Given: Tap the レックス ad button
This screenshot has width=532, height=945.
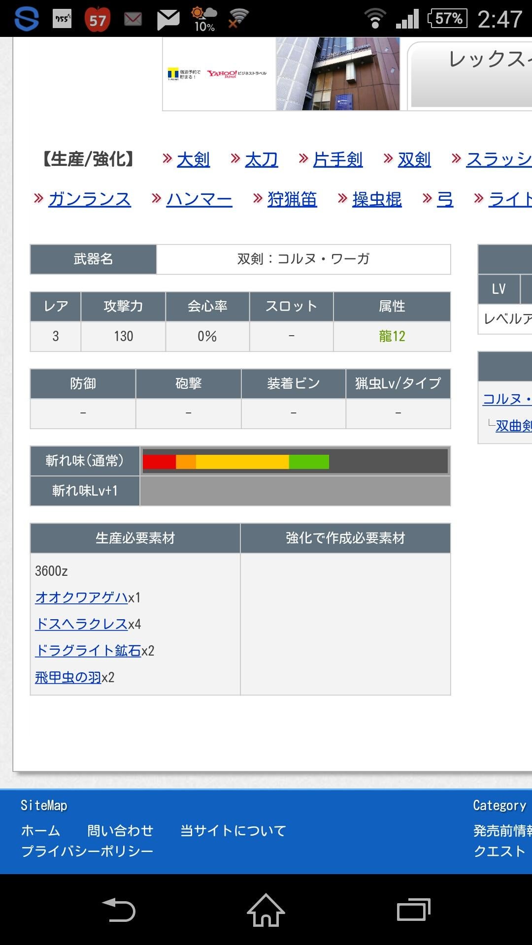Looking at the screenshot, I should [x=471, y=74].
